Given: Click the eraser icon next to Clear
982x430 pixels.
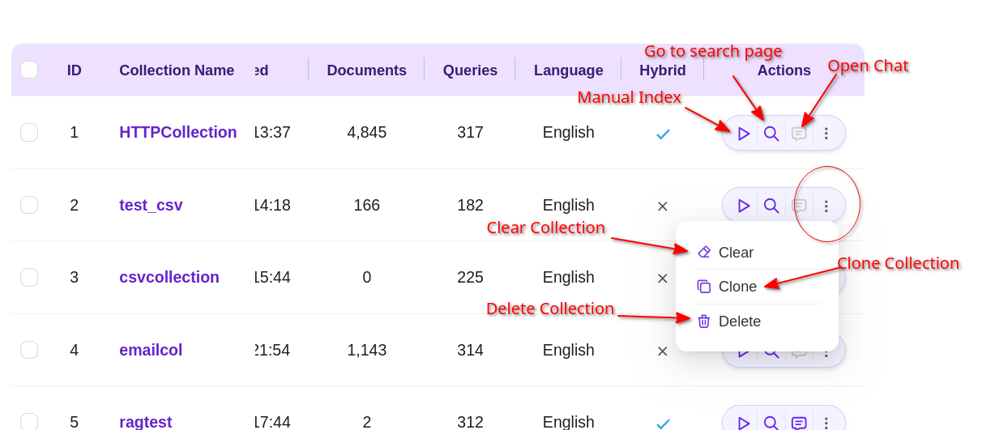Looking at the screenshot, I should pos(704,252).
